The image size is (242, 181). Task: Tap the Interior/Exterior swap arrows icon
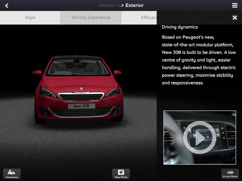(121, 6)
